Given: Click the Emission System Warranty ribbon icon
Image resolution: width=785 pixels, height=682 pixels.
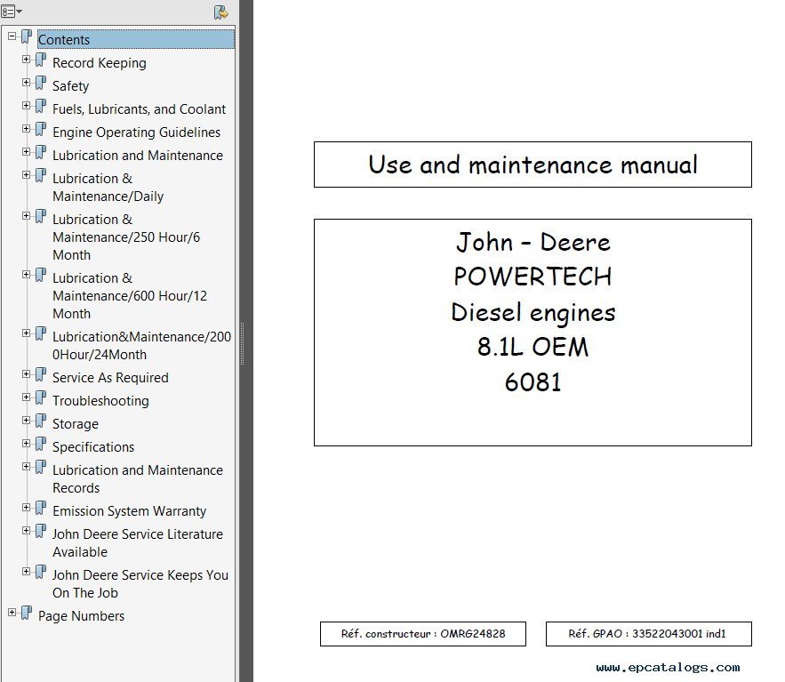Looking at the screenshot, I should 41,509.
